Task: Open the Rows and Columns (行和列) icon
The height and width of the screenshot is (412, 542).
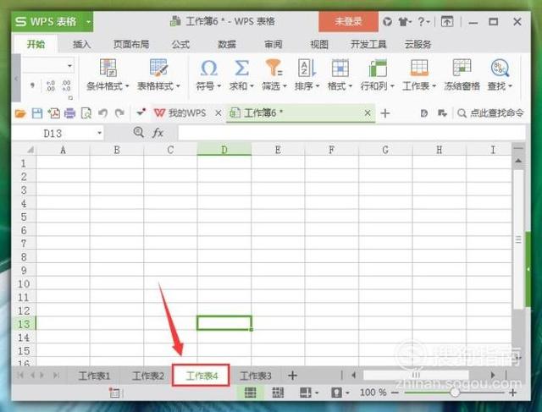Action: coord(378,68)
